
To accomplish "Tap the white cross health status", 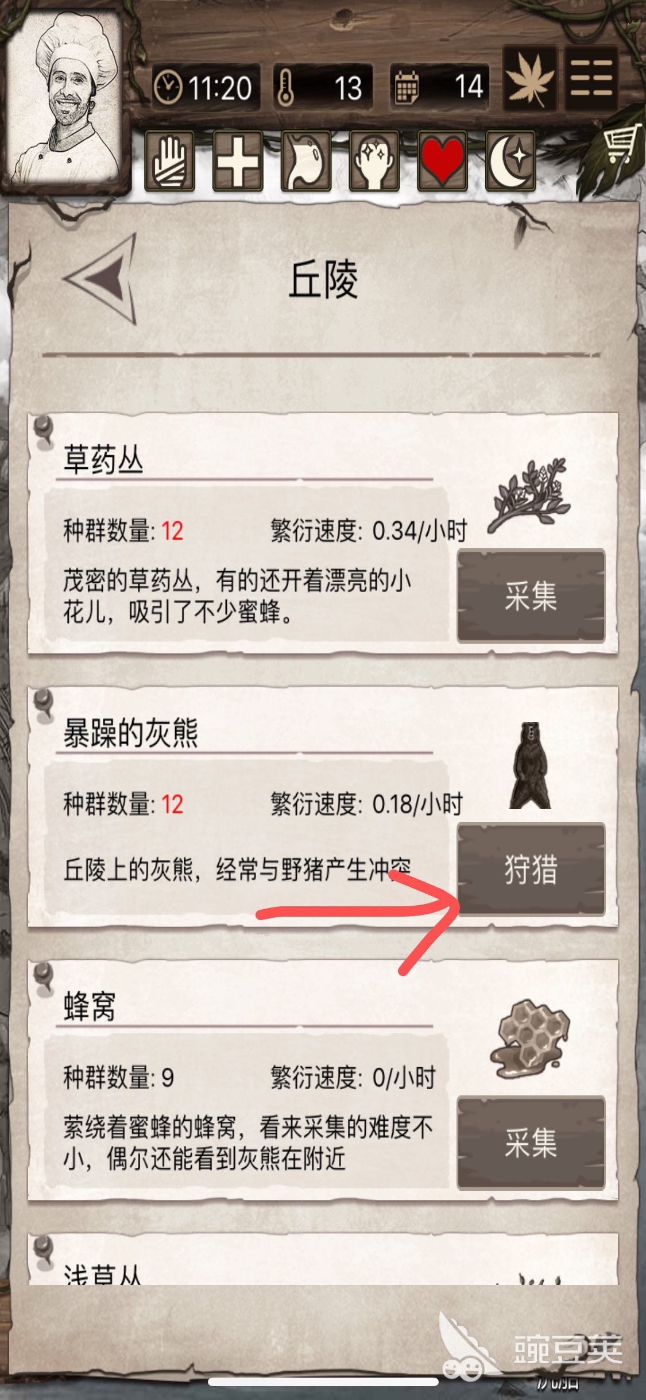I will [x=238, y=160].
